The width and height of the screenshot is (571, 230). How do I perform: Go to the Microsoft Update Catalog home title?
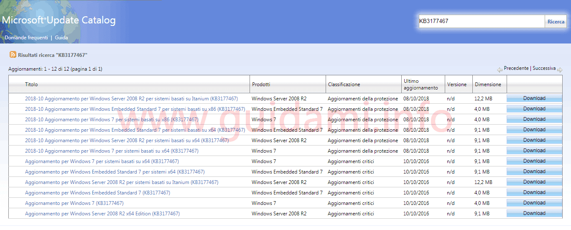tap(59, 20)
